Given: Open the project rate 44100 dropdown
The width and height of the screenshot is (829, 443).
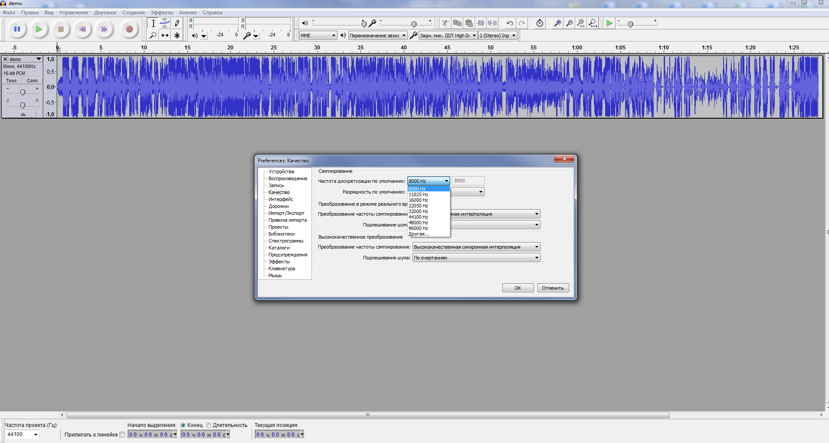Looking at the screenshot, I should pos(36,435).
